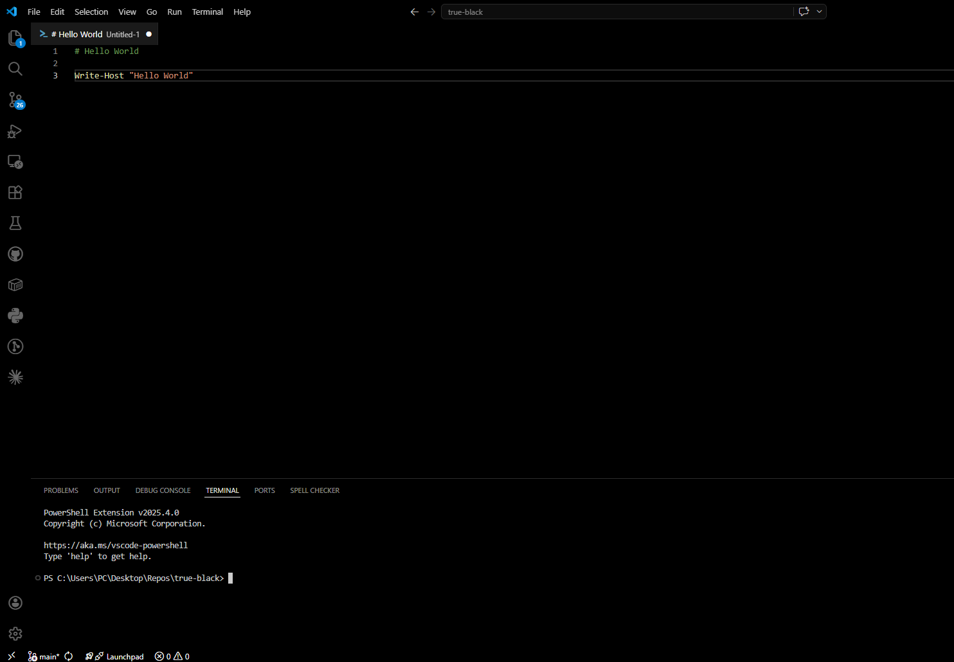This screenshot has height=662, width=954.
Task: Open the Search view
Action: tap(15, 69)
